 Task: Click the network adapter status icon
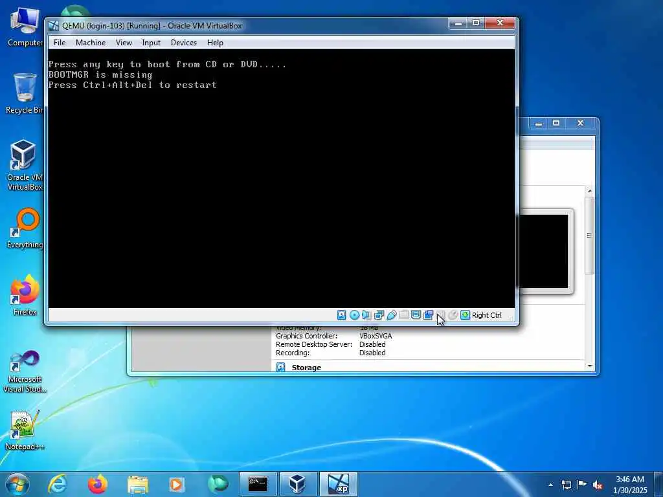(x=379, y=315)
